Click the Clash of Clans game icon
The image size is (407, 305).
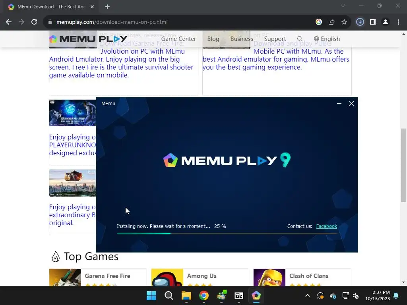tap(269, 278)
